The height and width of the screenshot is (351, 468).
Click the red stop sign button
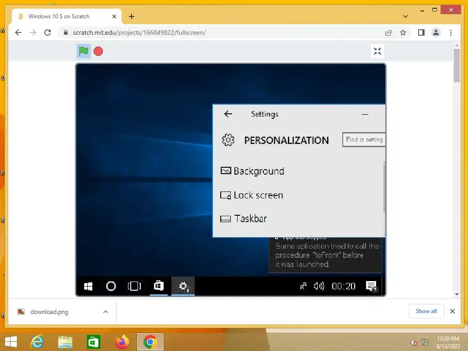(98, 51)
